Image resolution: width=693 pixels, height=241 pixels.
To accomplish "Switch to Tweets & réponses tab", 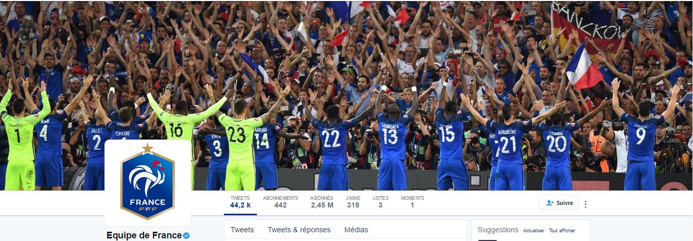I will pyautogui.click(x=299, y=230).
